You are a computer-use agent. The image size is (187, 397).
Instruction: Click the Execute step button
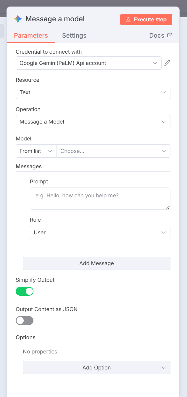pos(146,20)
